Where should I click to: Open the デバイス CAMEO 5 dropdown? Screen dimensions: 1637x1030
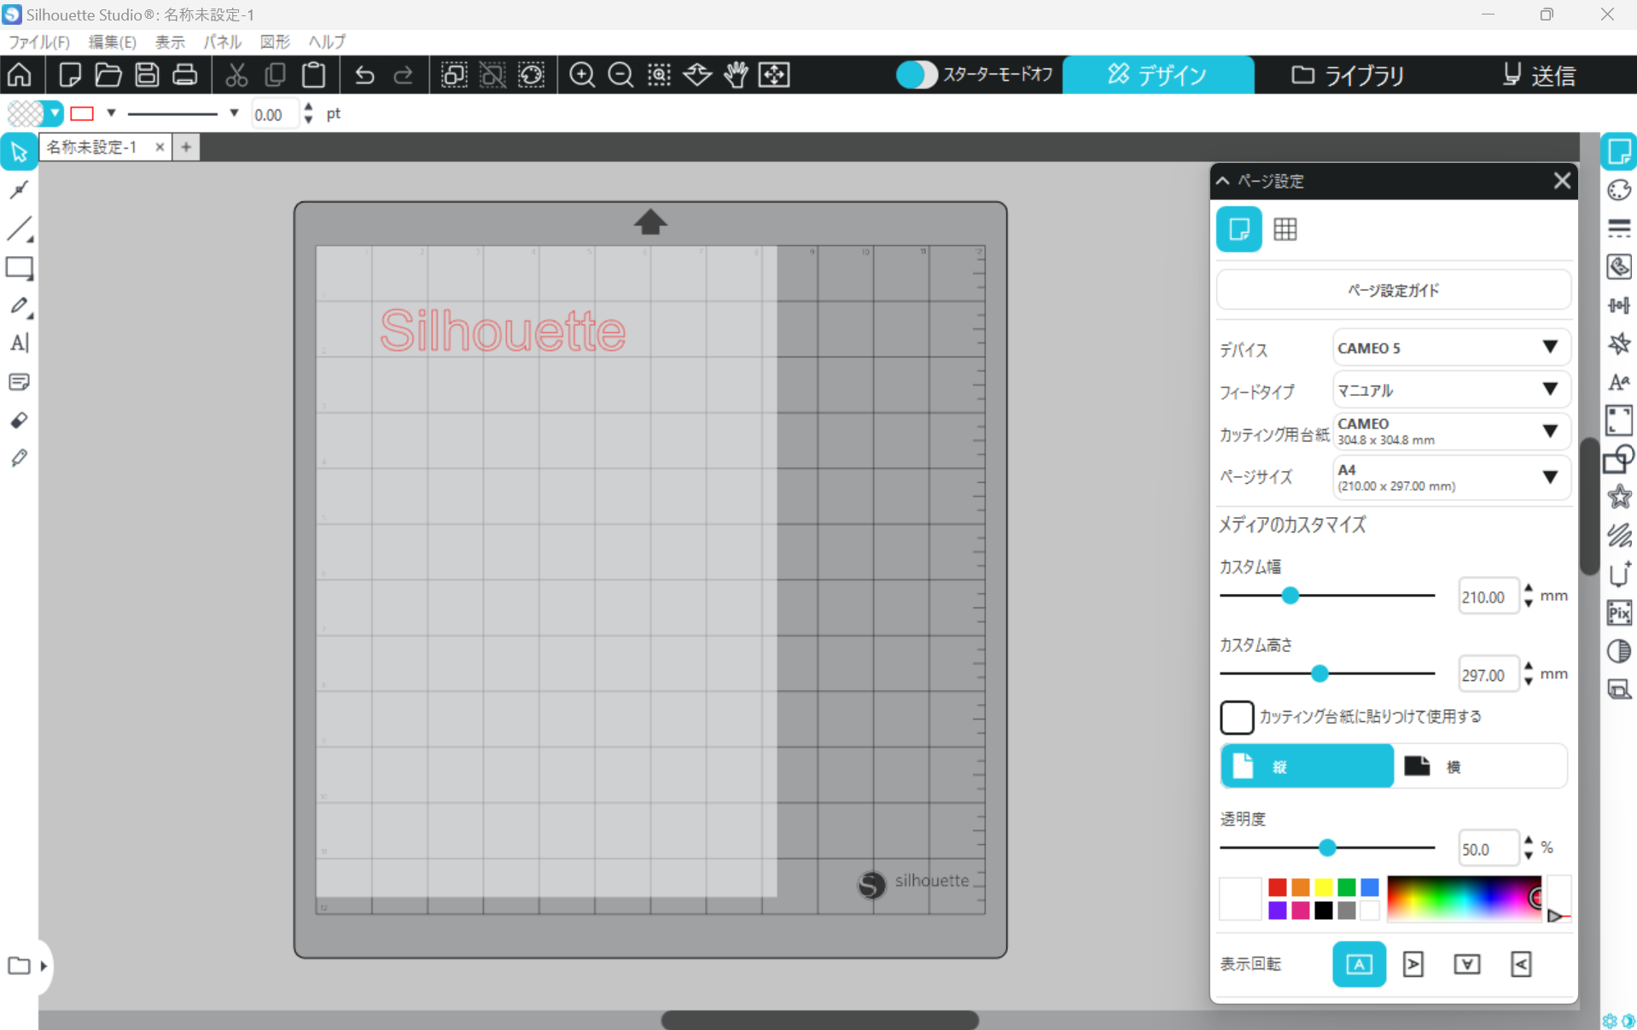1451,348
